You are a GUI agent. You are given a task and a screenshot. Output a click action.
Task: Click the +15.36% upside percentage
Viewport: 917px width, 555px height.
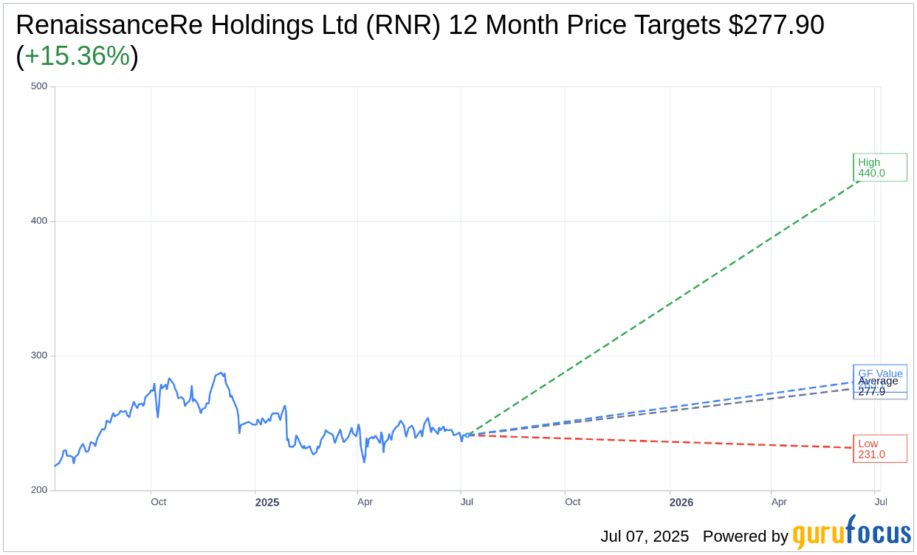pos(77,56)
